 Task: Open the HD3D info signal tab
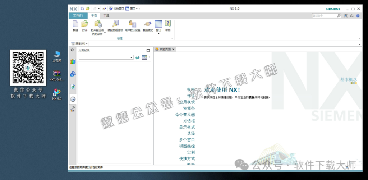coord(73,74)
